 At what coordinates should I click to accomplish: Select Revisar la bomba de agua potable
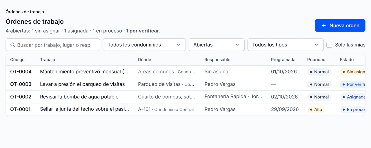[79, 97]
